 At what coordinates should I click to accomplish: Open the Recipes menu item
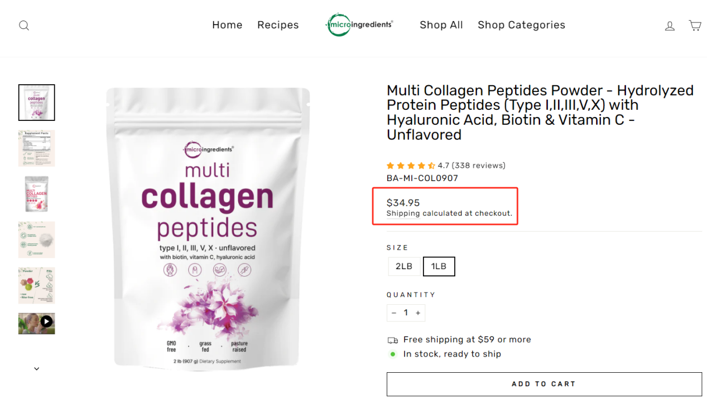278,25
